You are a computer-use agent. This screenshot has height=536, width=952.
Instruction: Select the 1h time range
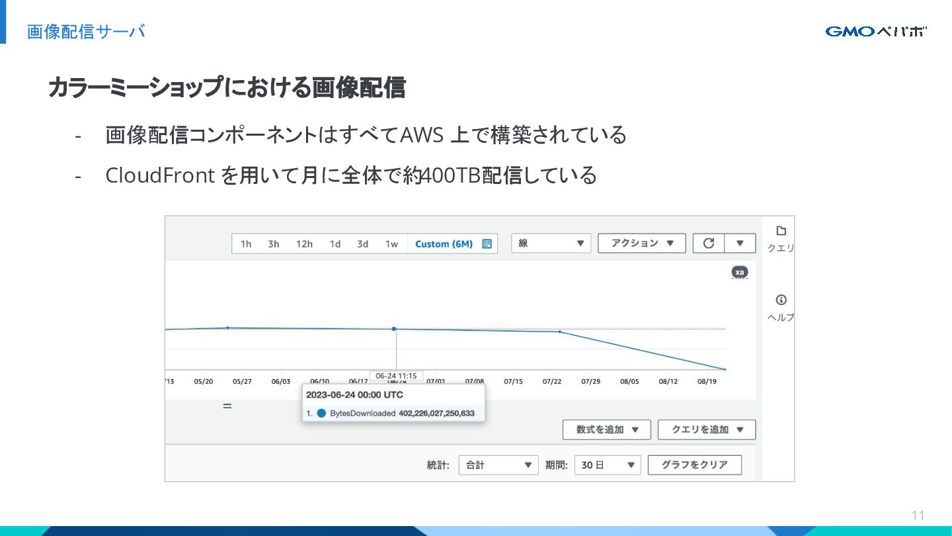click(x=246, y=244)
